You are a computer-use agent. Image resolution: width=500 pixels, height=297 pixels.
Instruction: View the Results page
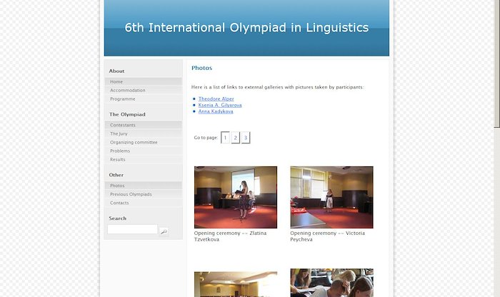point(144,159)
